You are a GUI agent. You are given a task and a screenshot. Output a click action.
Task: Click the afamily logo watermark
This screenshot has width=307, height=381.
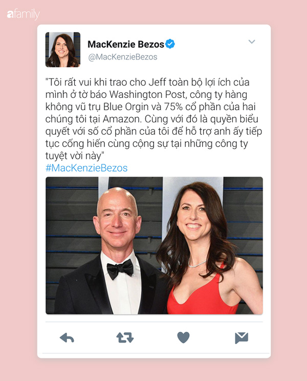pos(24,14)
